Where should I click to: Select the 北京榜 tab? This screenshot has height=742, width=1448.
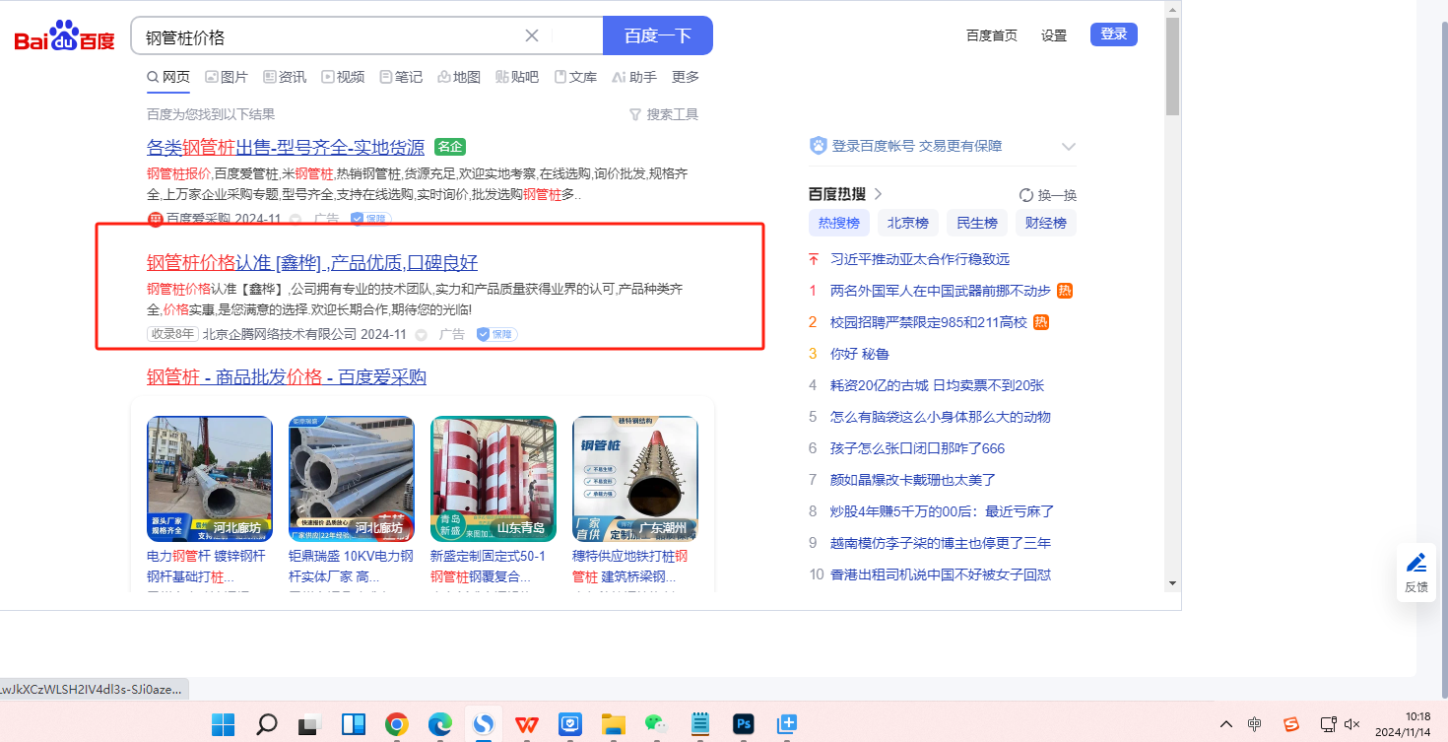click(908, 223)
